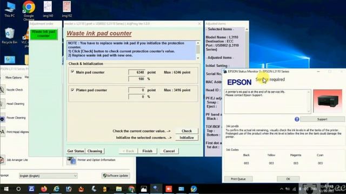
Task: Open the Photos app on the taskbar
Action: (x=144, y=189)
